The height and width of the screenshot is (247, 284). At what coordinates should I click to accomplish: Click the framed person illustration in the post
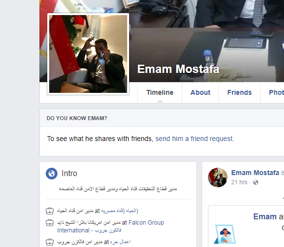coord(225,234)
